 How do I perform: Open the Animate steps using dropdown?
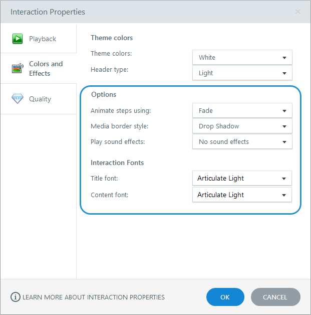[x=242, y=111]
